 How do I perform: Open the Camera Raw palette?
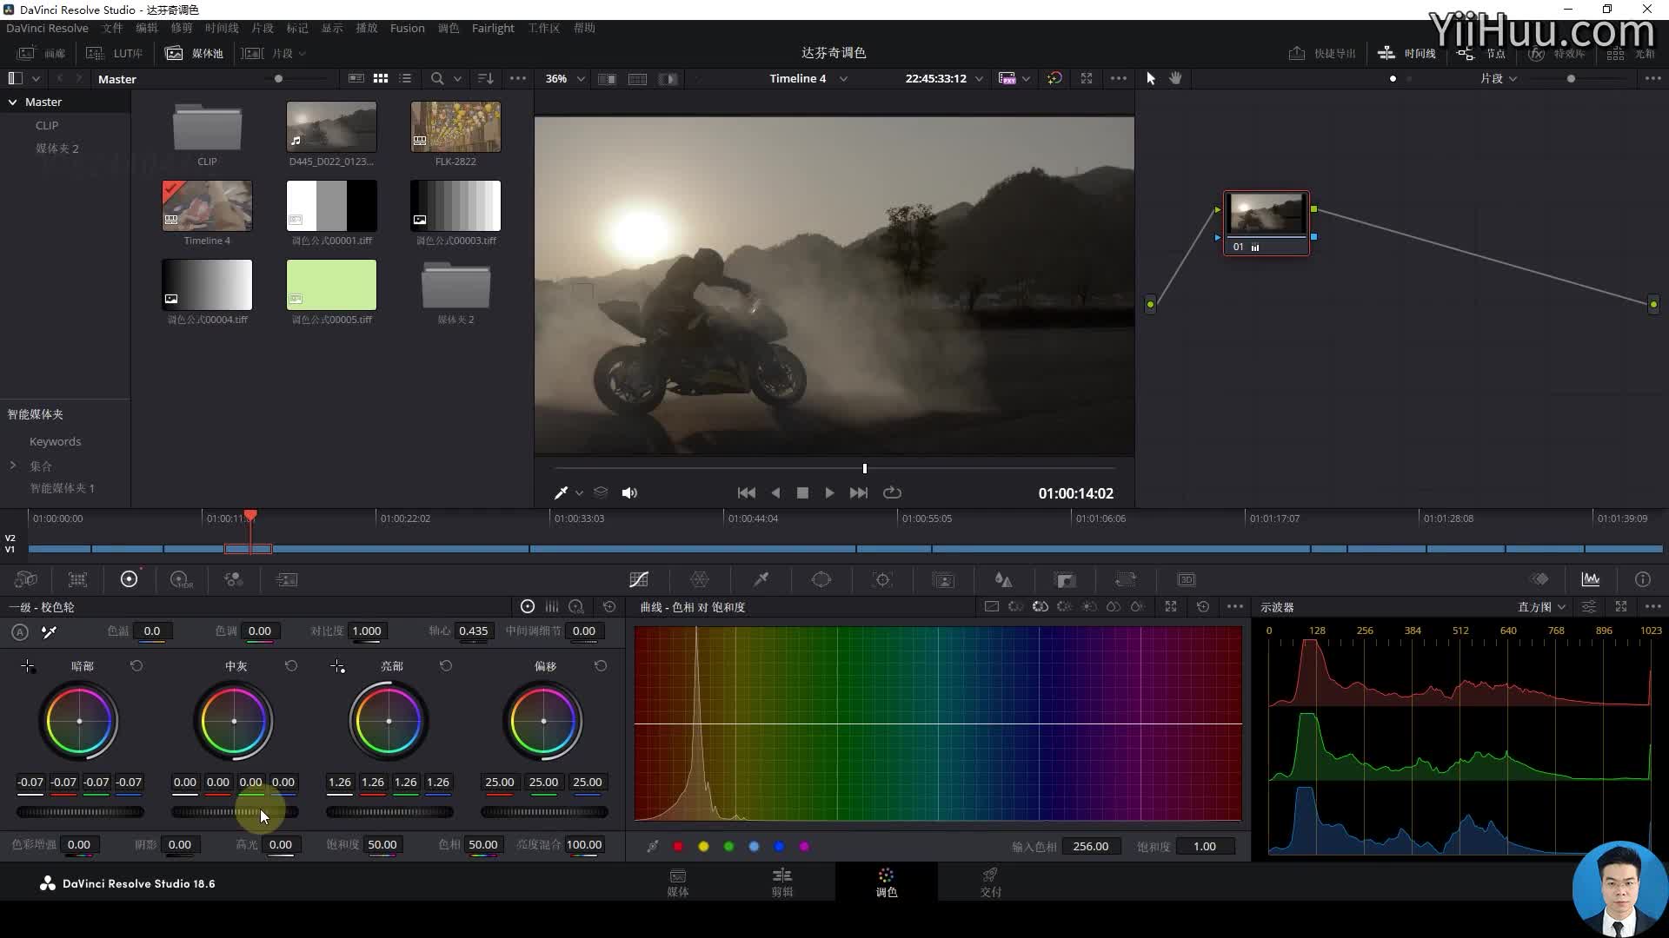point(26,579)
